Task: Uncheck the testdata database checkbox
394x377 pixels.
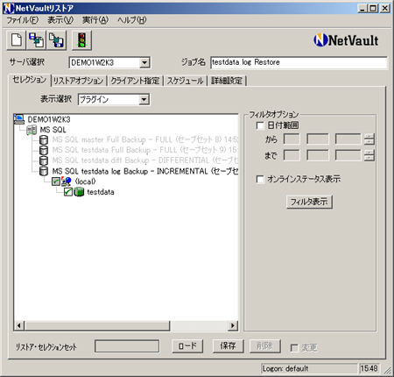Action: 68,192
